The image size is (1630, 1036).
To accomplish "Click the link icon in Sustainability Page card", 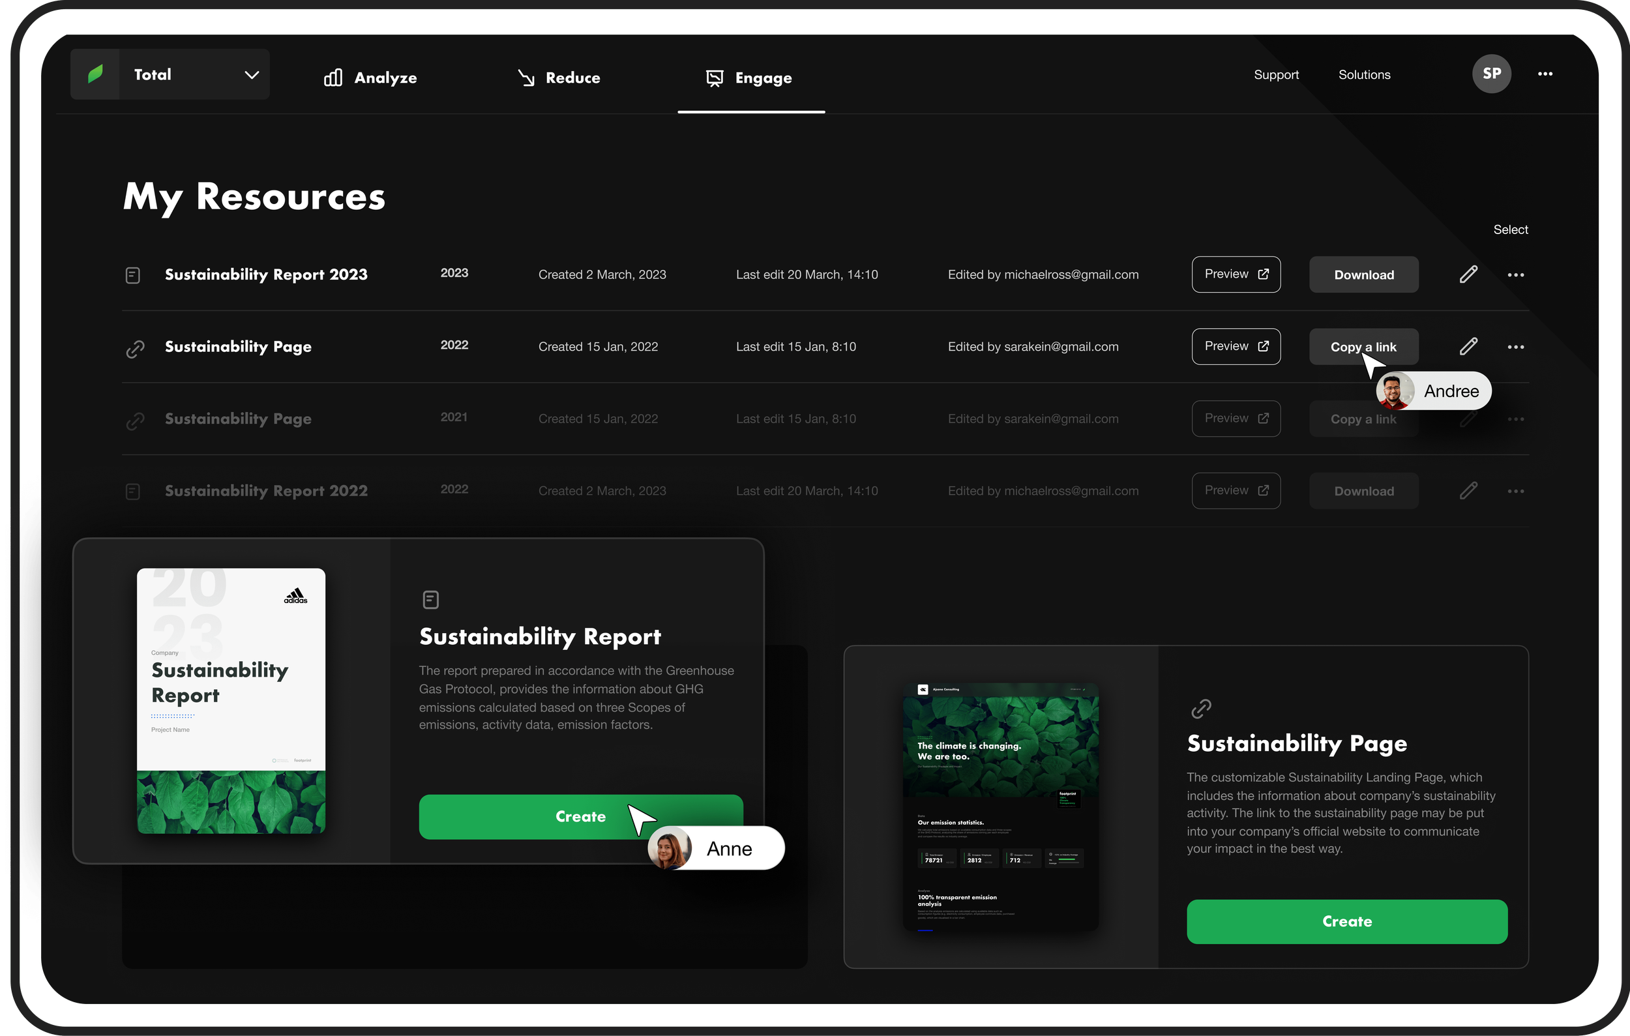I will point(1201,709).
